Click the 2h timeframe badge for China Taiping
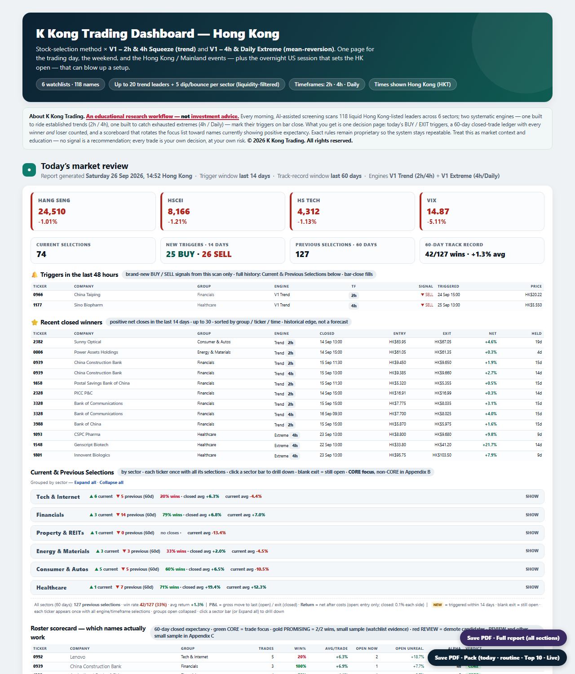This screenshot has width=575, height=674. pos(354,296)
